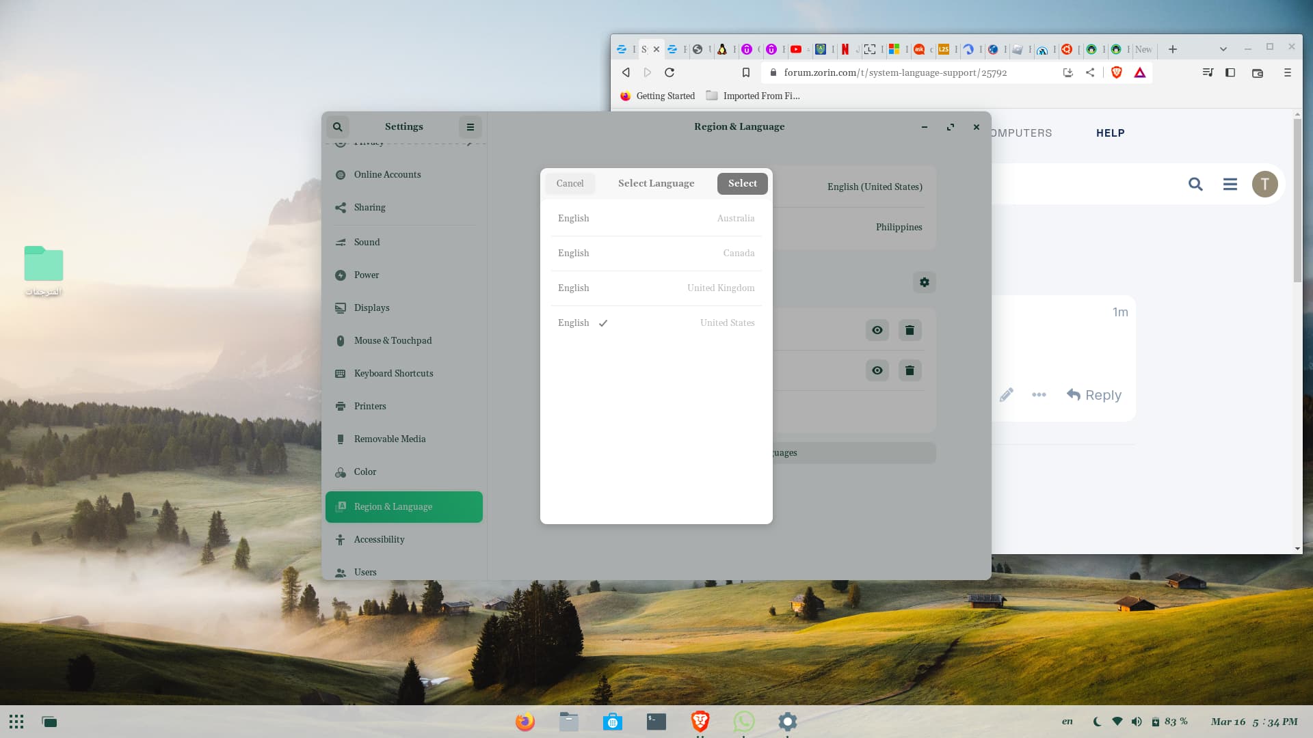This screenshot has height=738, width=1313.
Task: Open the desktop folder icon
Action: click(x=43, y=264)
